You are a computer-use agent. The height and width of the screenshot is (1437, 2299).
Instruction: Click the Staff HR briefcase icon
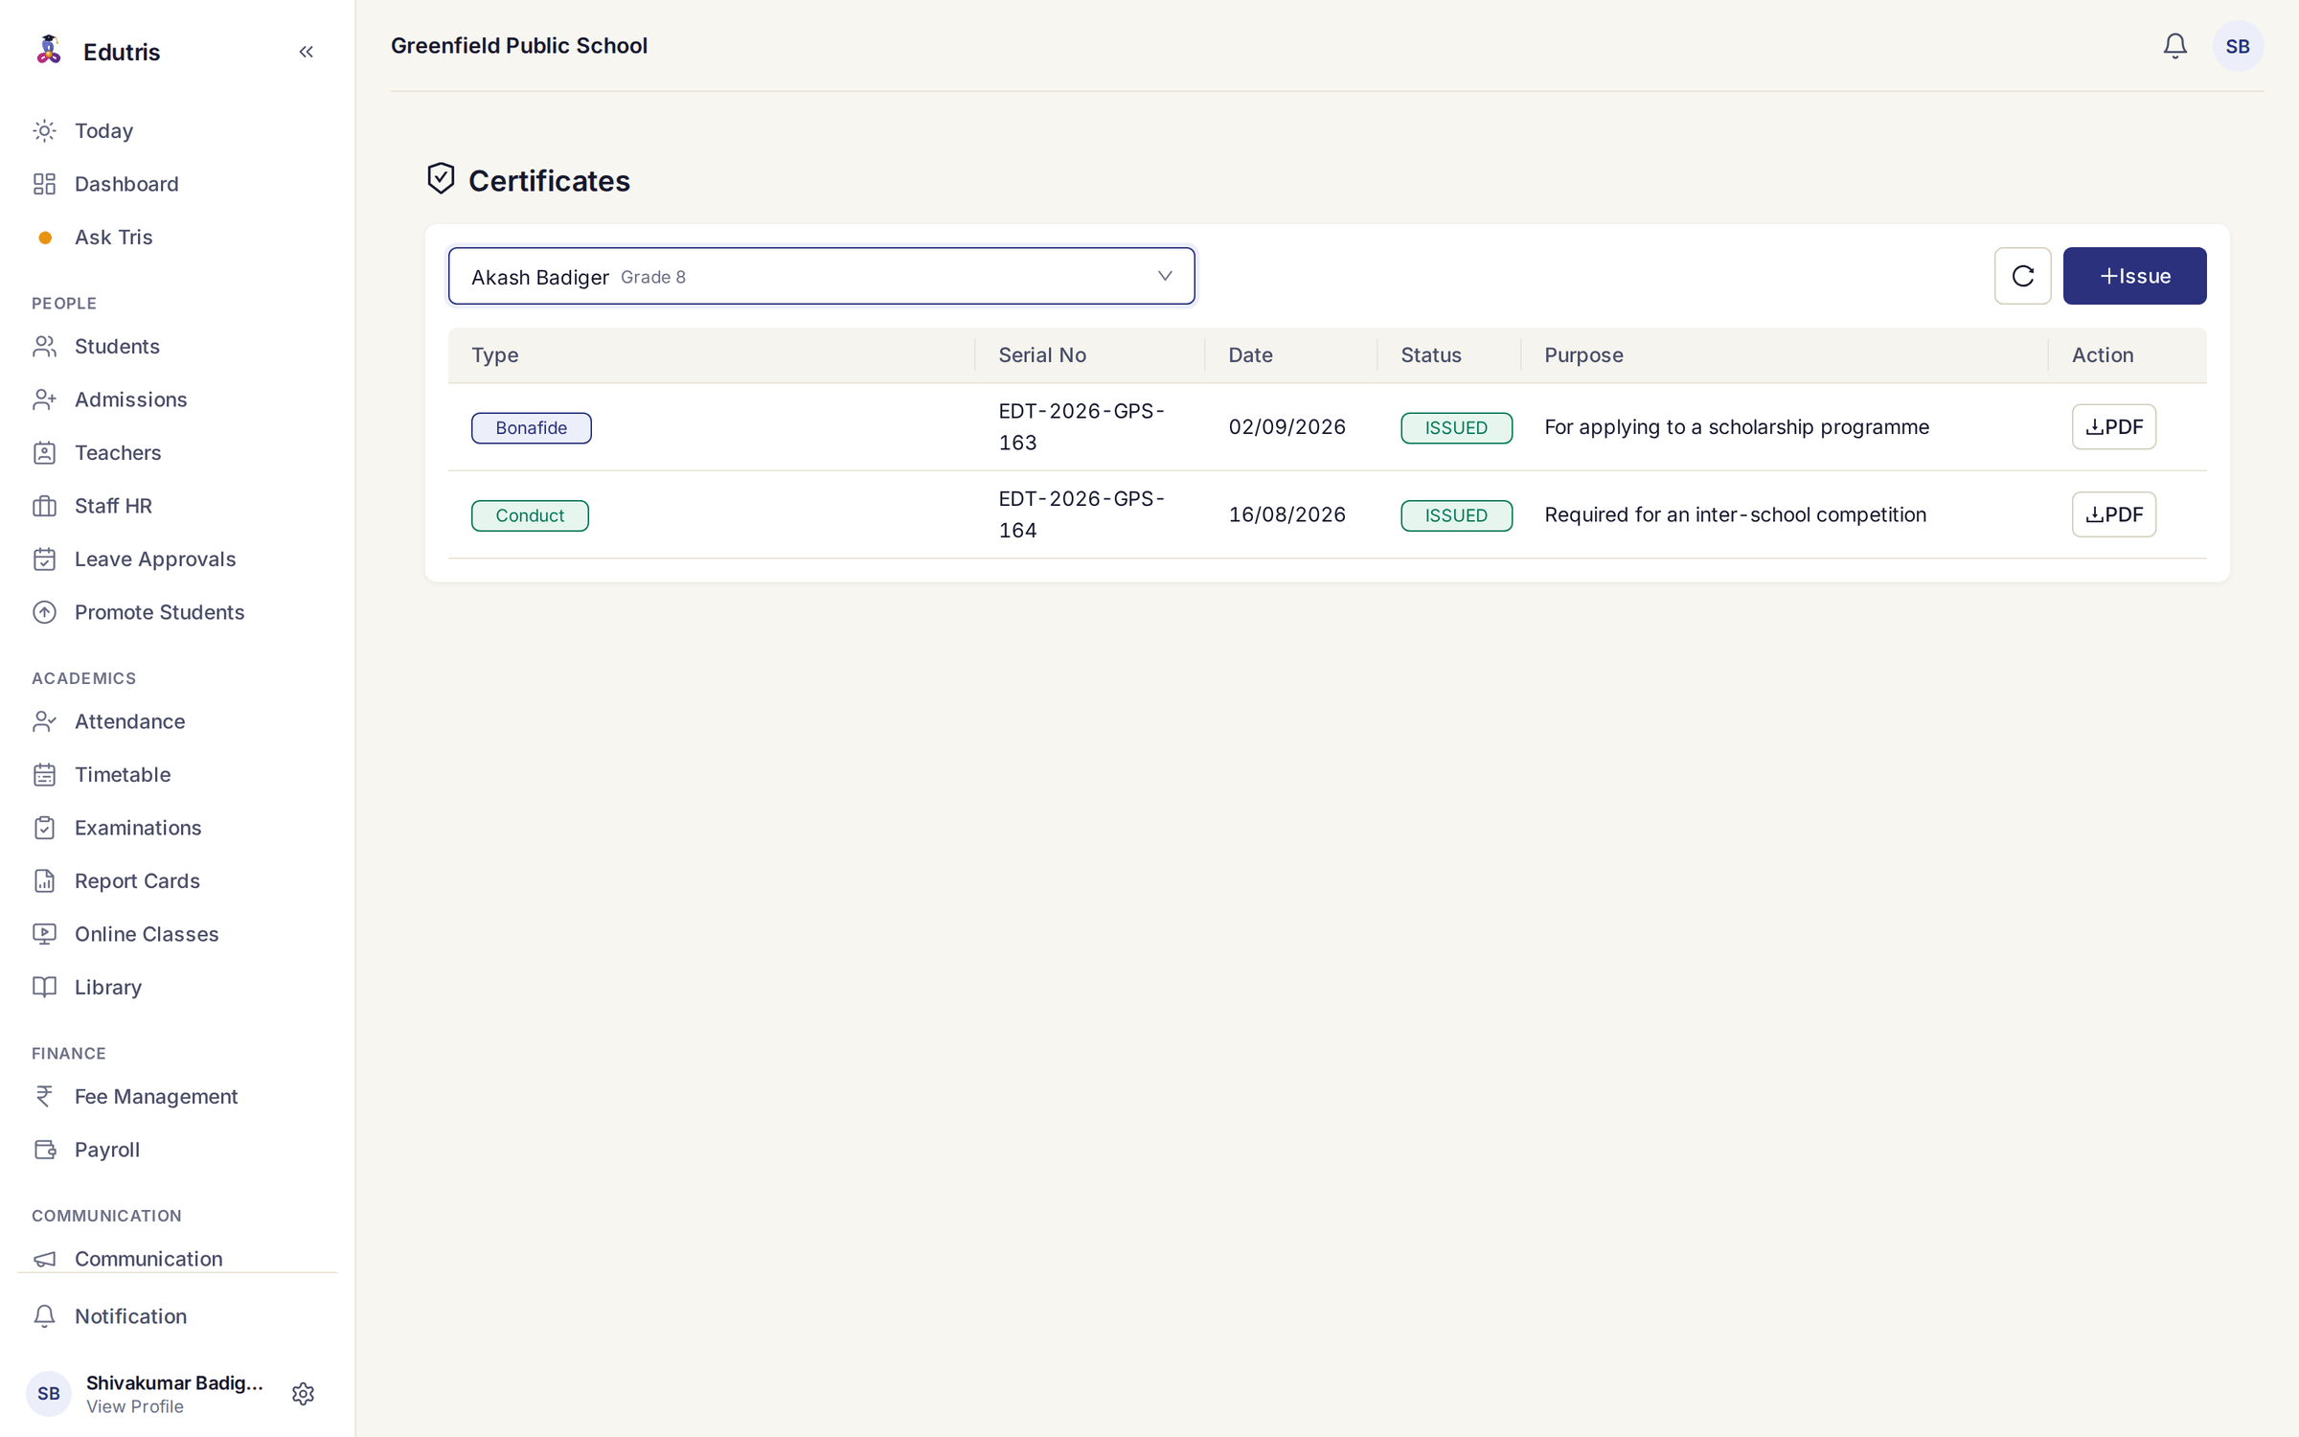(x=44, y=506)
